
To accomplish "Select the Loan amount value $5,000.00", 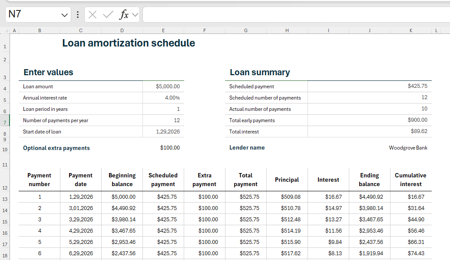I will 167,87.
